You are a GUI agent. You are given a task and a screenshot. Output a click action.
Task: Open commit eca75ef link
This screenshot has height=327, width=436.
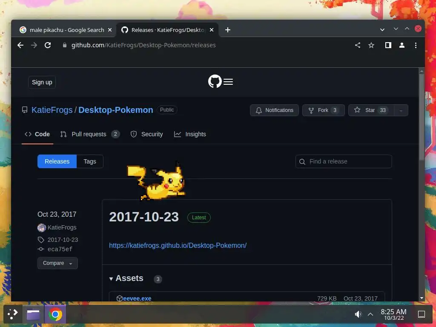pos(60,249)
